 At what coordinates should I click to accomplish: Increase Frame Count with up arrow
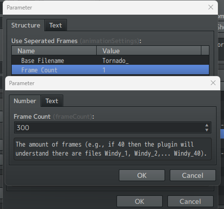click(x=207, y=125)
